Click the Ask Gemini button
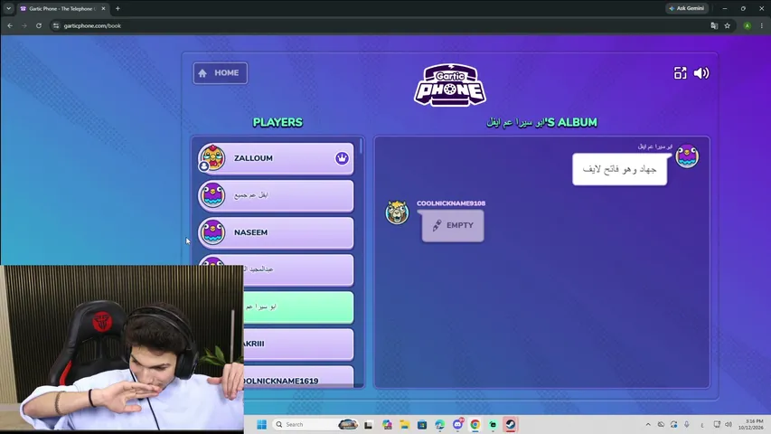Image resolution: width=771 pixels, height=434 pixels. coord(687,8)
